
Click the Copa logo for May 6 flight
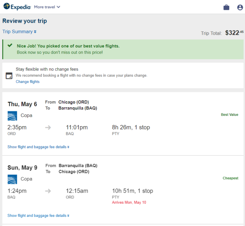coord(12,116)
